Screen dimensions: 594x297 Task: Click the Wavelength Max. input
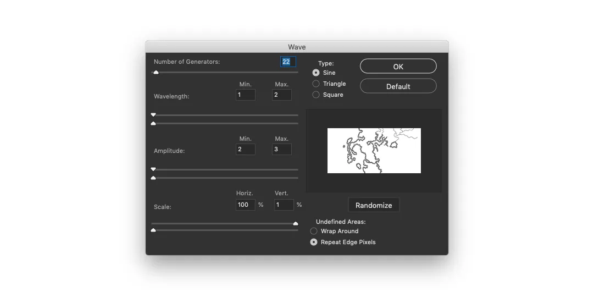[281, 95]
